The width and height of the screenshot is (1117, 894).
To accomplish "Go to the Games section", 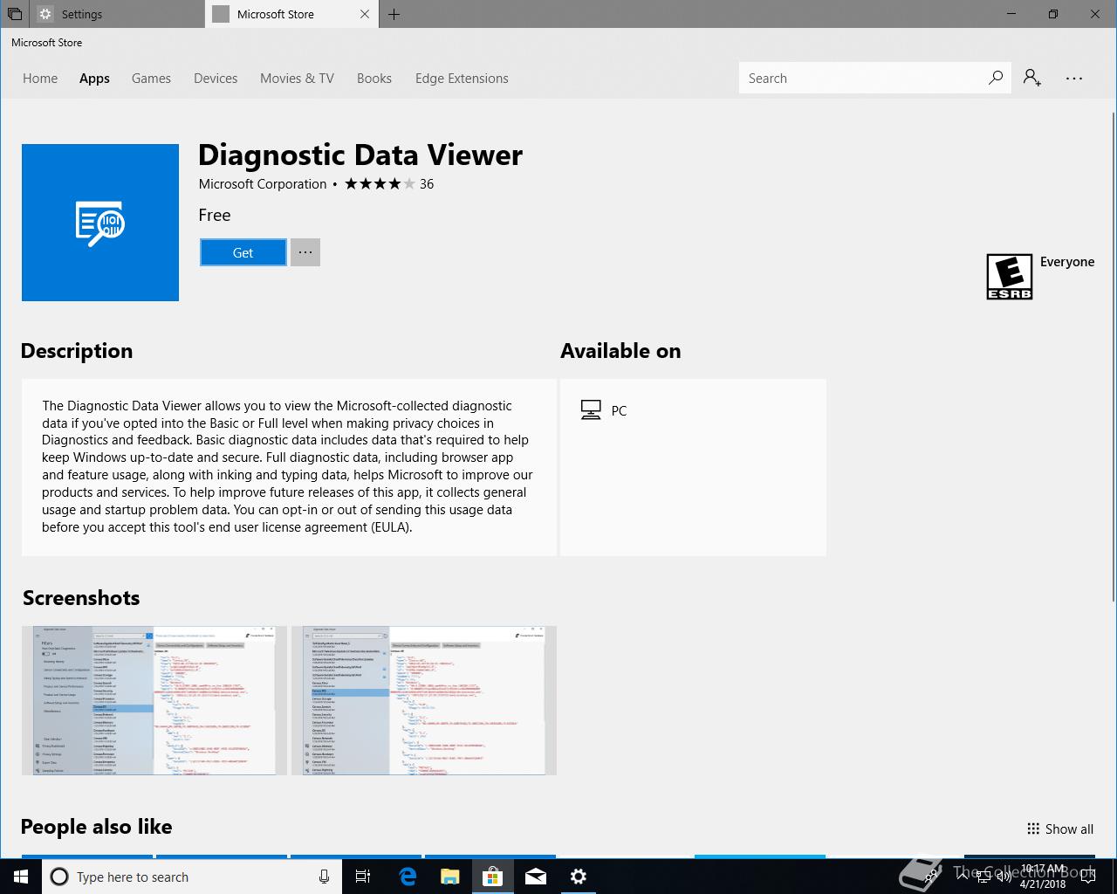I will (x=151, y=79).
